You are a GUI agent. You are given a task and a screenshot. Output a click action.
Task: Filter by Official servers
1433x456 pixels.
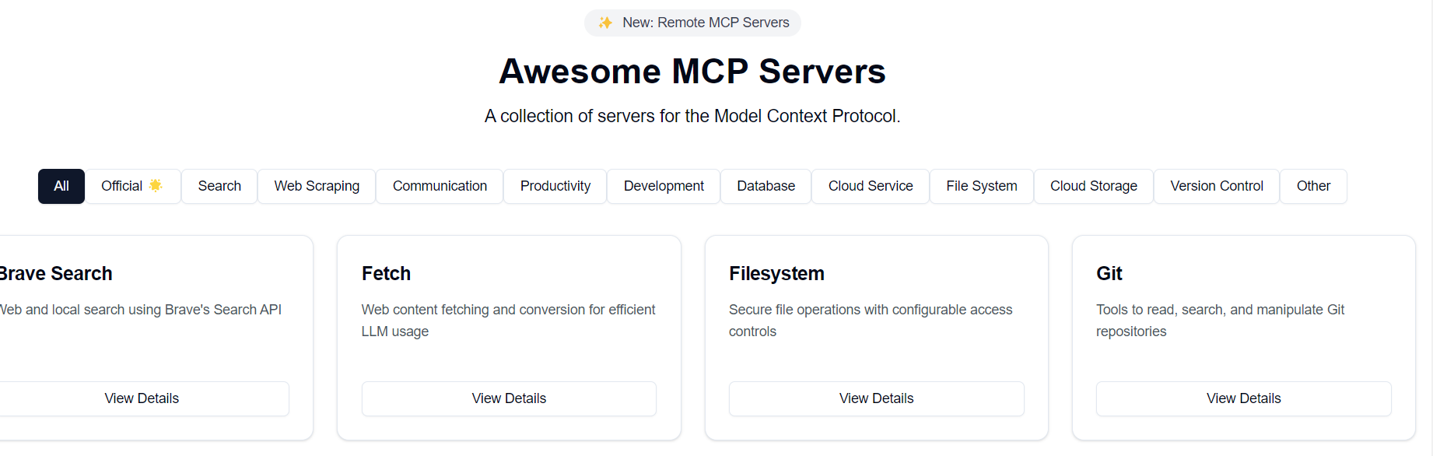tap(132, 186)
